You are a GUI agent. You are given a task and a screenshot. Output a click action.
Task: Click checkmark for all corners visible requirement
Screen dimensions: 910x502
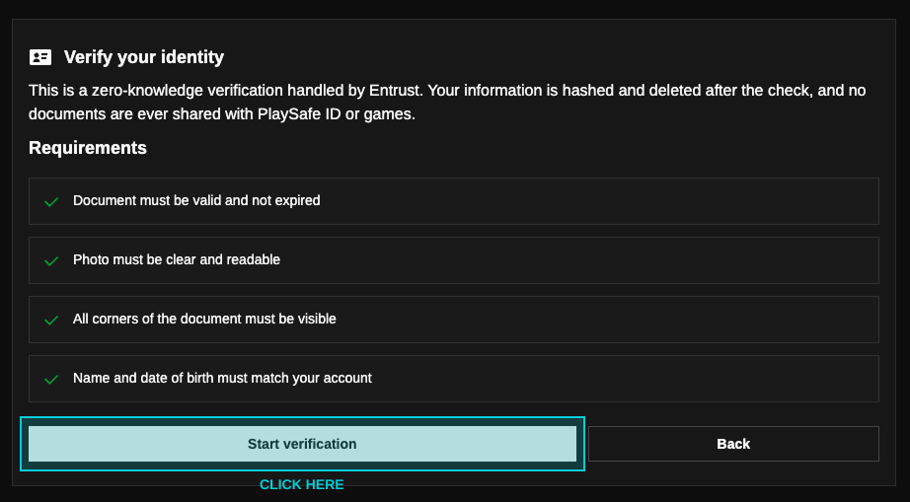coord(51,320)
